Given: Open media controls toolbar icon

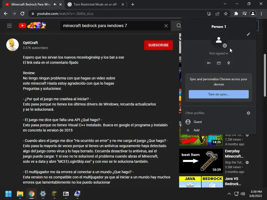Looking at the screenshot, I should click(244, 14).
